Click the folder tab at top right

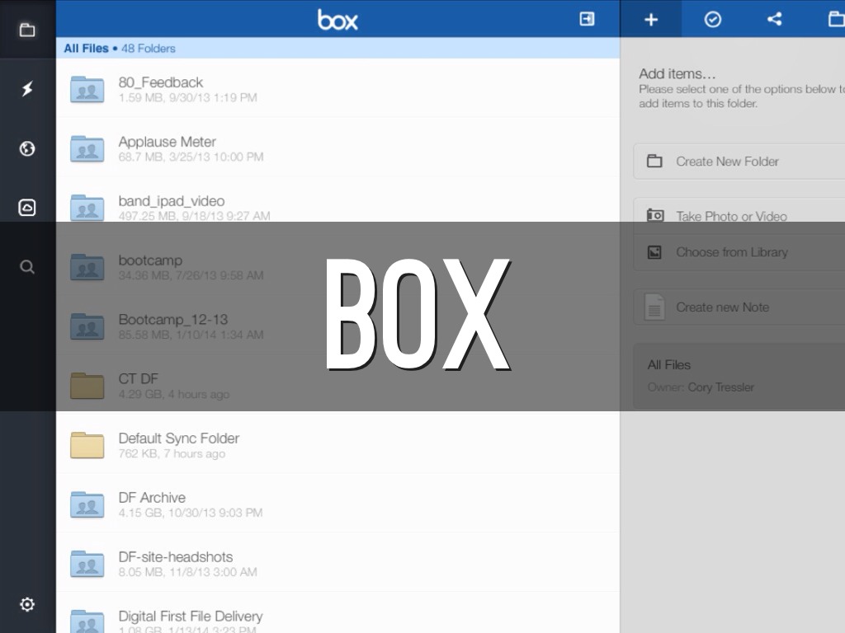(834, 19)
